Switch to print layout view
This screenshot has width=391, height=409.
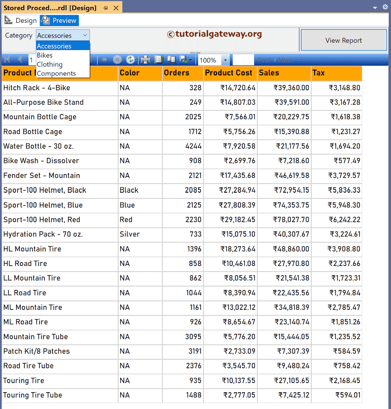point(158,60)
